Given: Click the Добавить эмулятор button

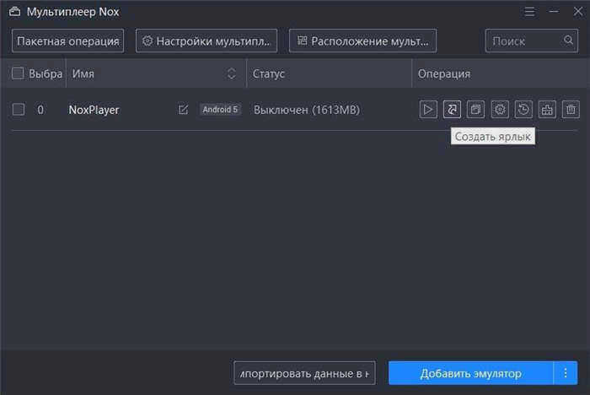Looking at the screenshot, I should tap(471, 373).
